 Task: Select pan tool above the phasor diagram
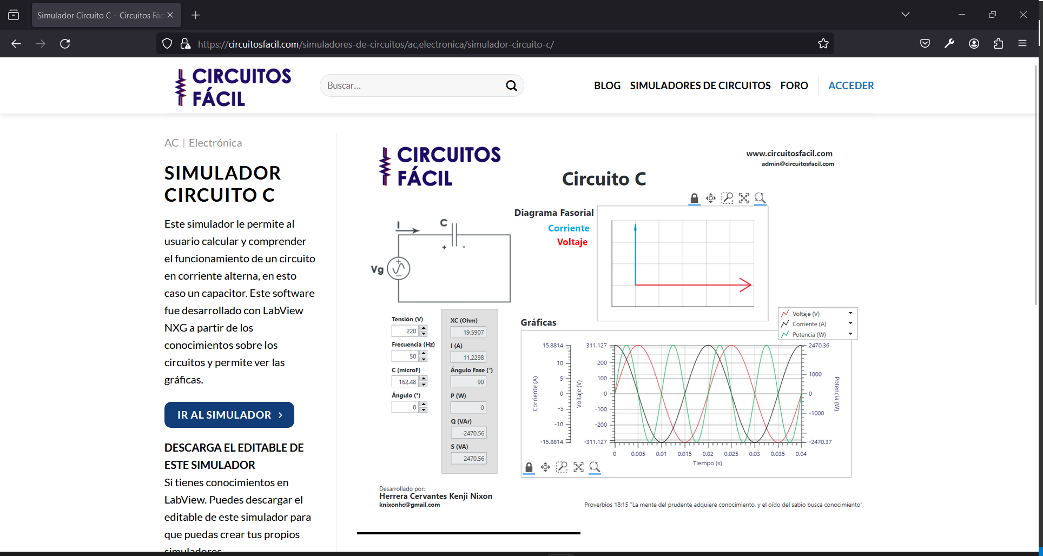[x=711, y=198]
